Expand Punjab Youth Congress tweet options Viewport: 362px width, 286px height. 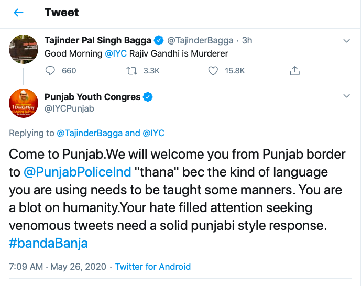pos(346,96)
